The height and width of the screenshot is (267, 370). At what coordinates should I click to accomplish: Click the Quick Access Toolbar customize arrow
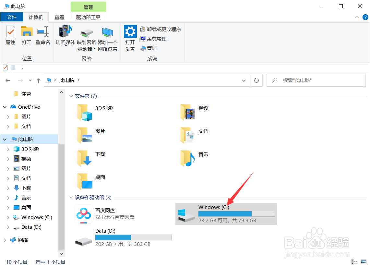(22, 67)
